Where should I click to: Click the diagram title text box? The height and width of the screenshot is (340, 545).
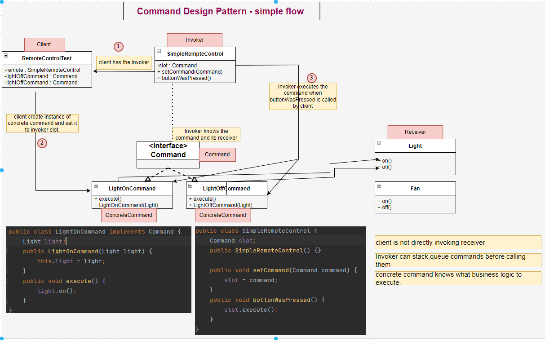point(221,11)
